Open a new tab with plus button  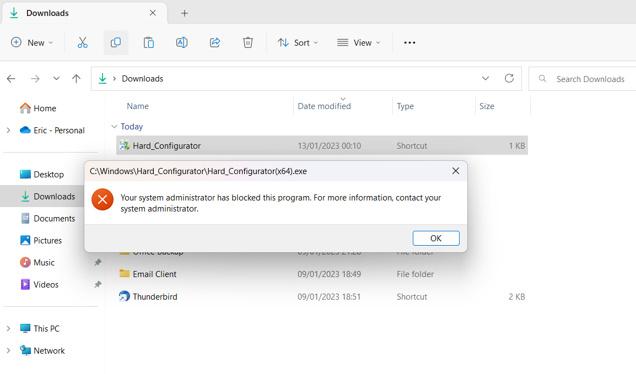(185, 13)
